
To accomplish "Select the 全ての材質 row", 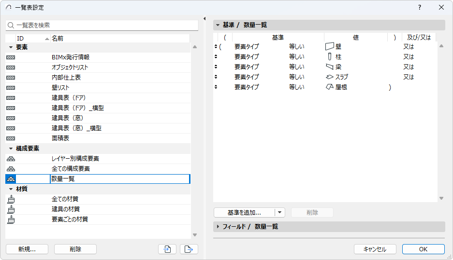I will tap(98, 199).
